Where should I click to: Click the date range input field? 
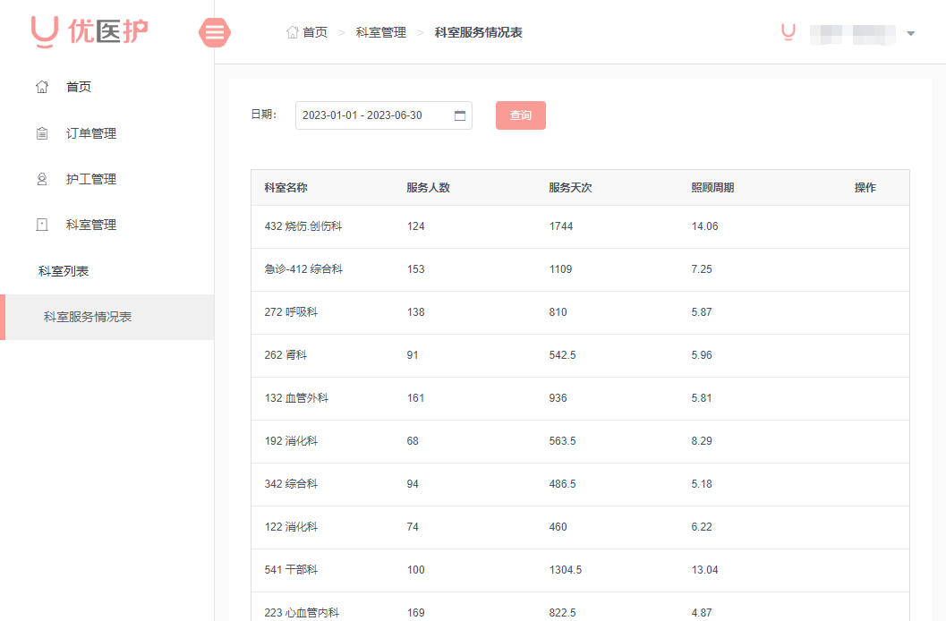(384, 115)
